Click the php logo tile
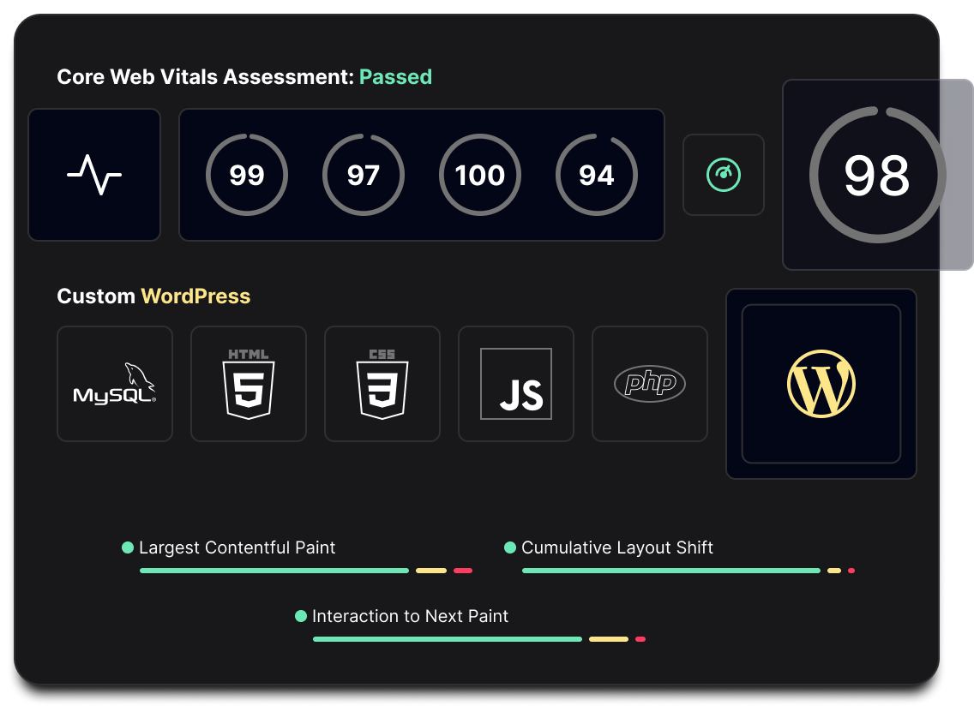This screenshot has height=706, width=974. click(650, 384)
